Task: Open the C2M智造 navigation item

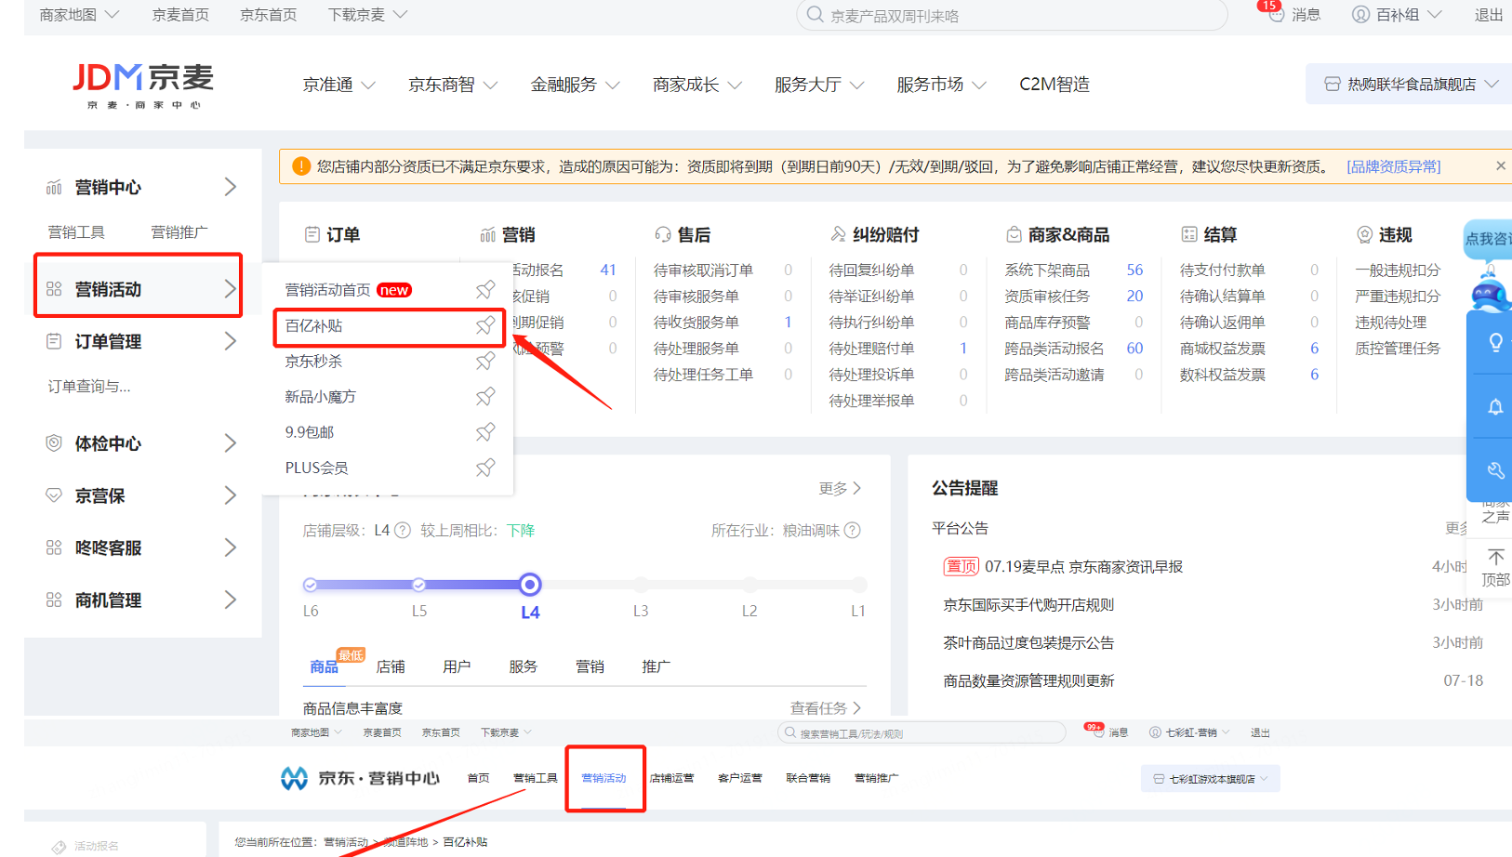Action: pos(1054,85)
